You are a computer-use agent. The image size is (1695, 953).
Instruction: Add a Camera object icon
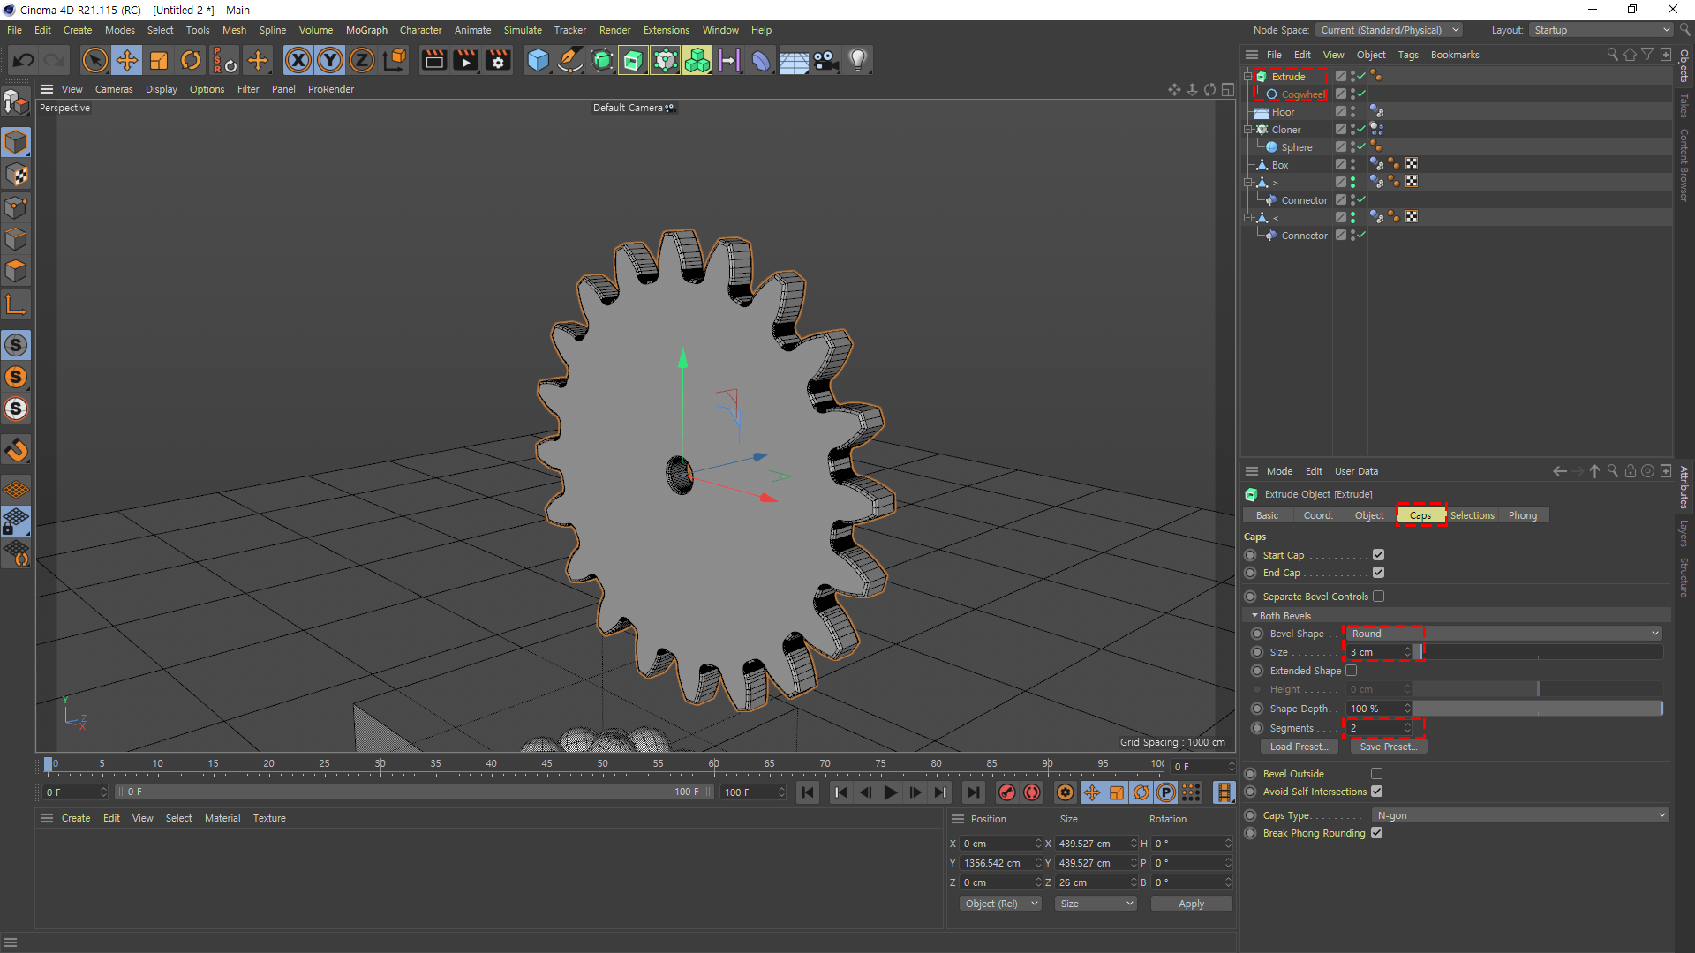pyautogui.click(x=825, y=60)
